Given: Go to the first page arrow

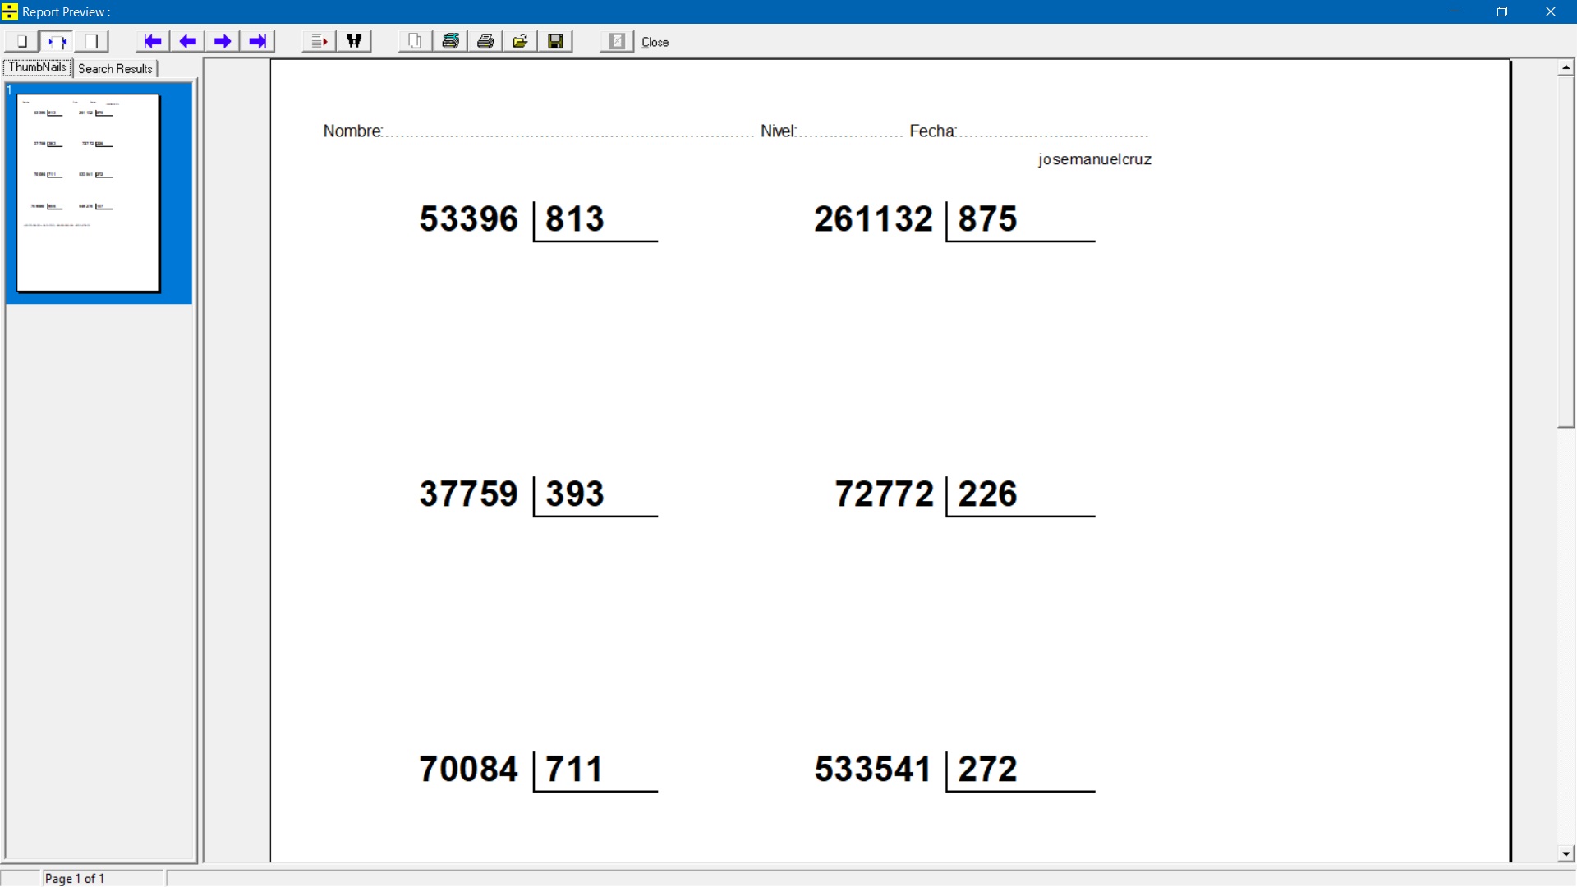Looking at the screenshot, I should click(153, 41).
